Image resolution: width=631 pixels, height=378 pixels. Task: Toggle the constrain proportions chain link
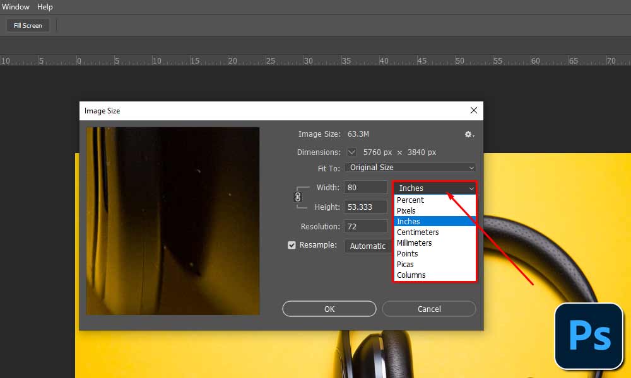pyautogui.click(x=298, y=197)
